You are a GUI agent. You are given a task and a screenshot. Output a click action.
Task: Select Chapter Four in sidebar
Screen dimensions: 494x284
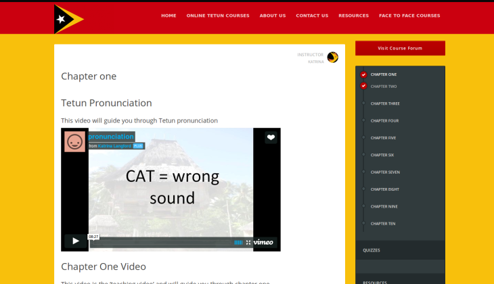tap(384, 121)
